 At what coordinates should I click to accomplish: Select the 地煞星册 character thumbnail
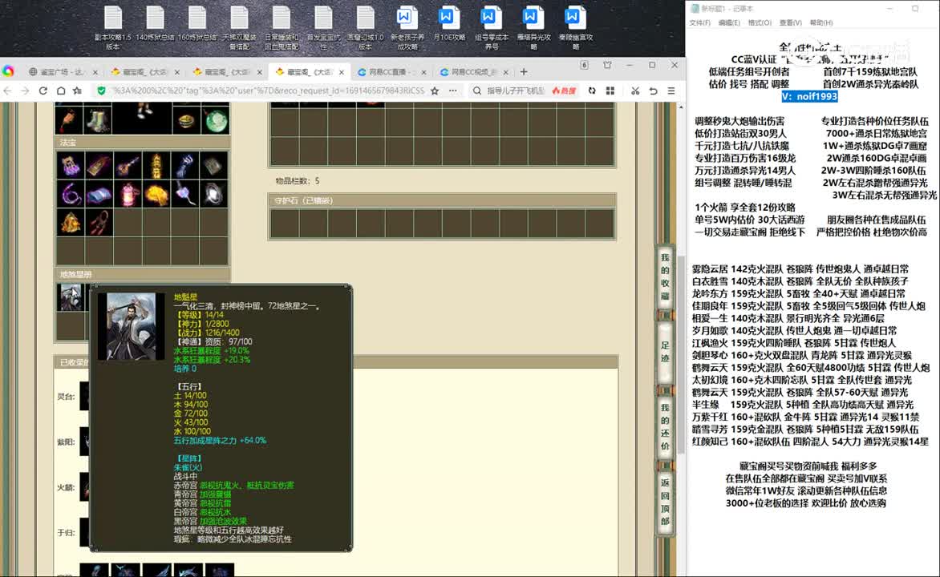71,297
